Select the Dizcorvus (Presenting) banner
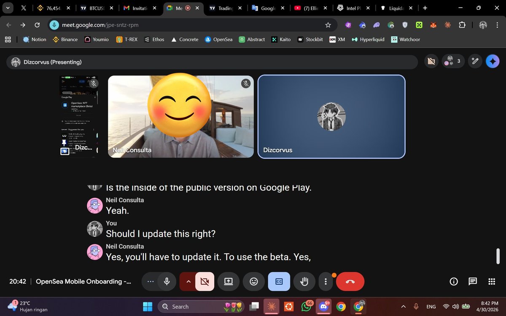 tap(212, 62)
